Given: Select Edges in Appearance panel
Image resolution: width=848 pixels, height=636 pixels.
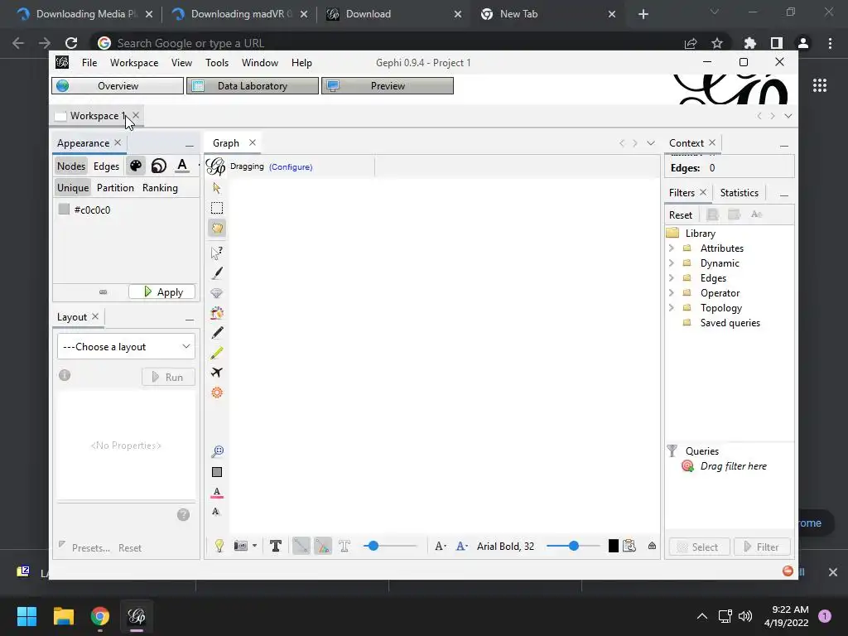Looking at the screenshot, I should click(x=106, y=166).
